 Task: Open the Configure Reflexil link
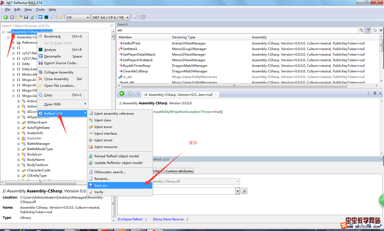pyautogui.click(x=132, y=219)
